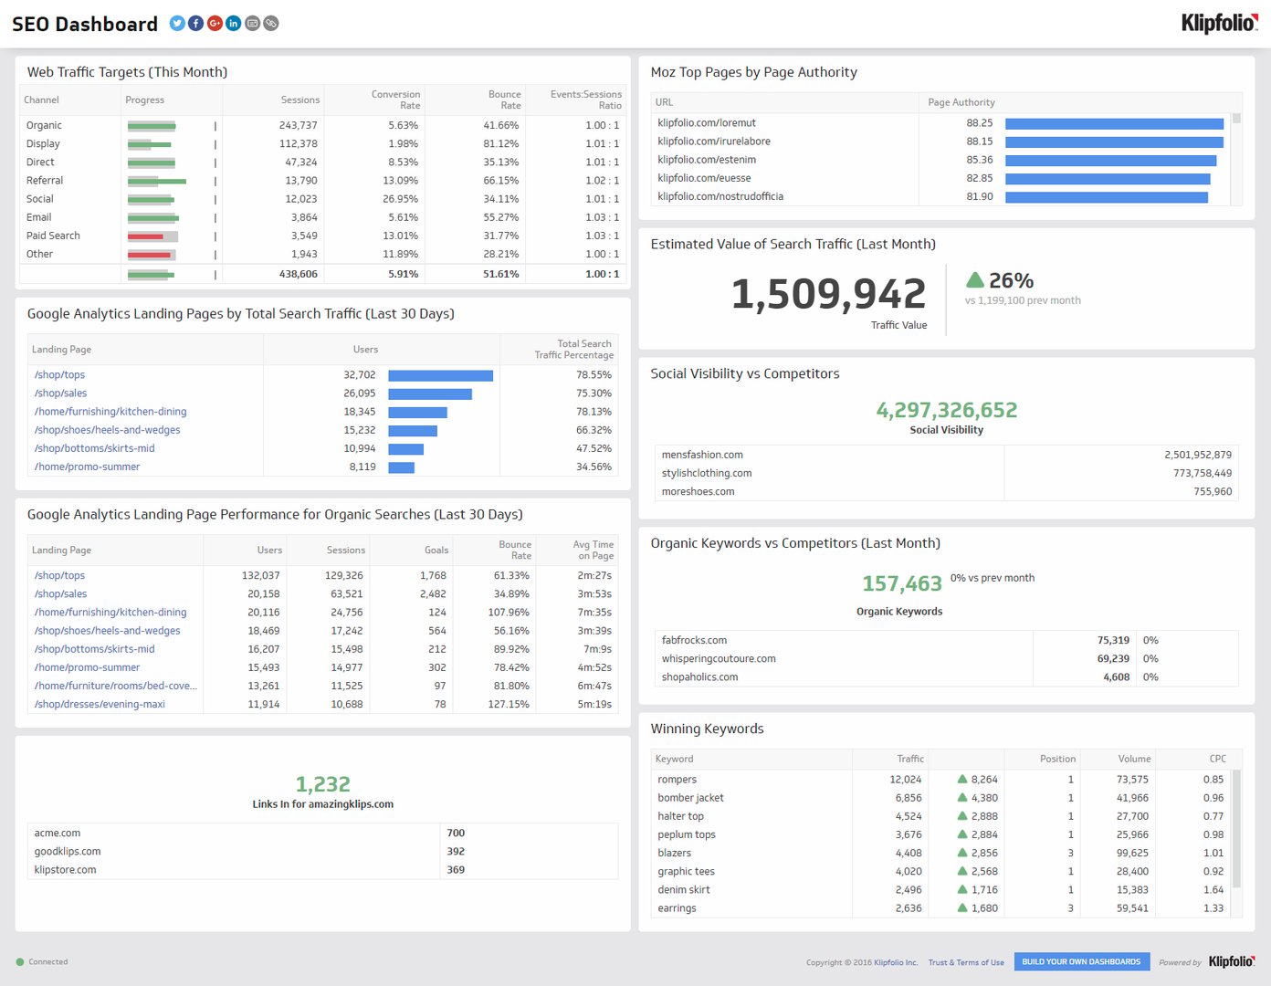This screenshot has height=986, width=1271.
Task: Click BUILD YOUR OWN DASHBOARDS button
Action: pyautogui.click(x=1081, y=961)
